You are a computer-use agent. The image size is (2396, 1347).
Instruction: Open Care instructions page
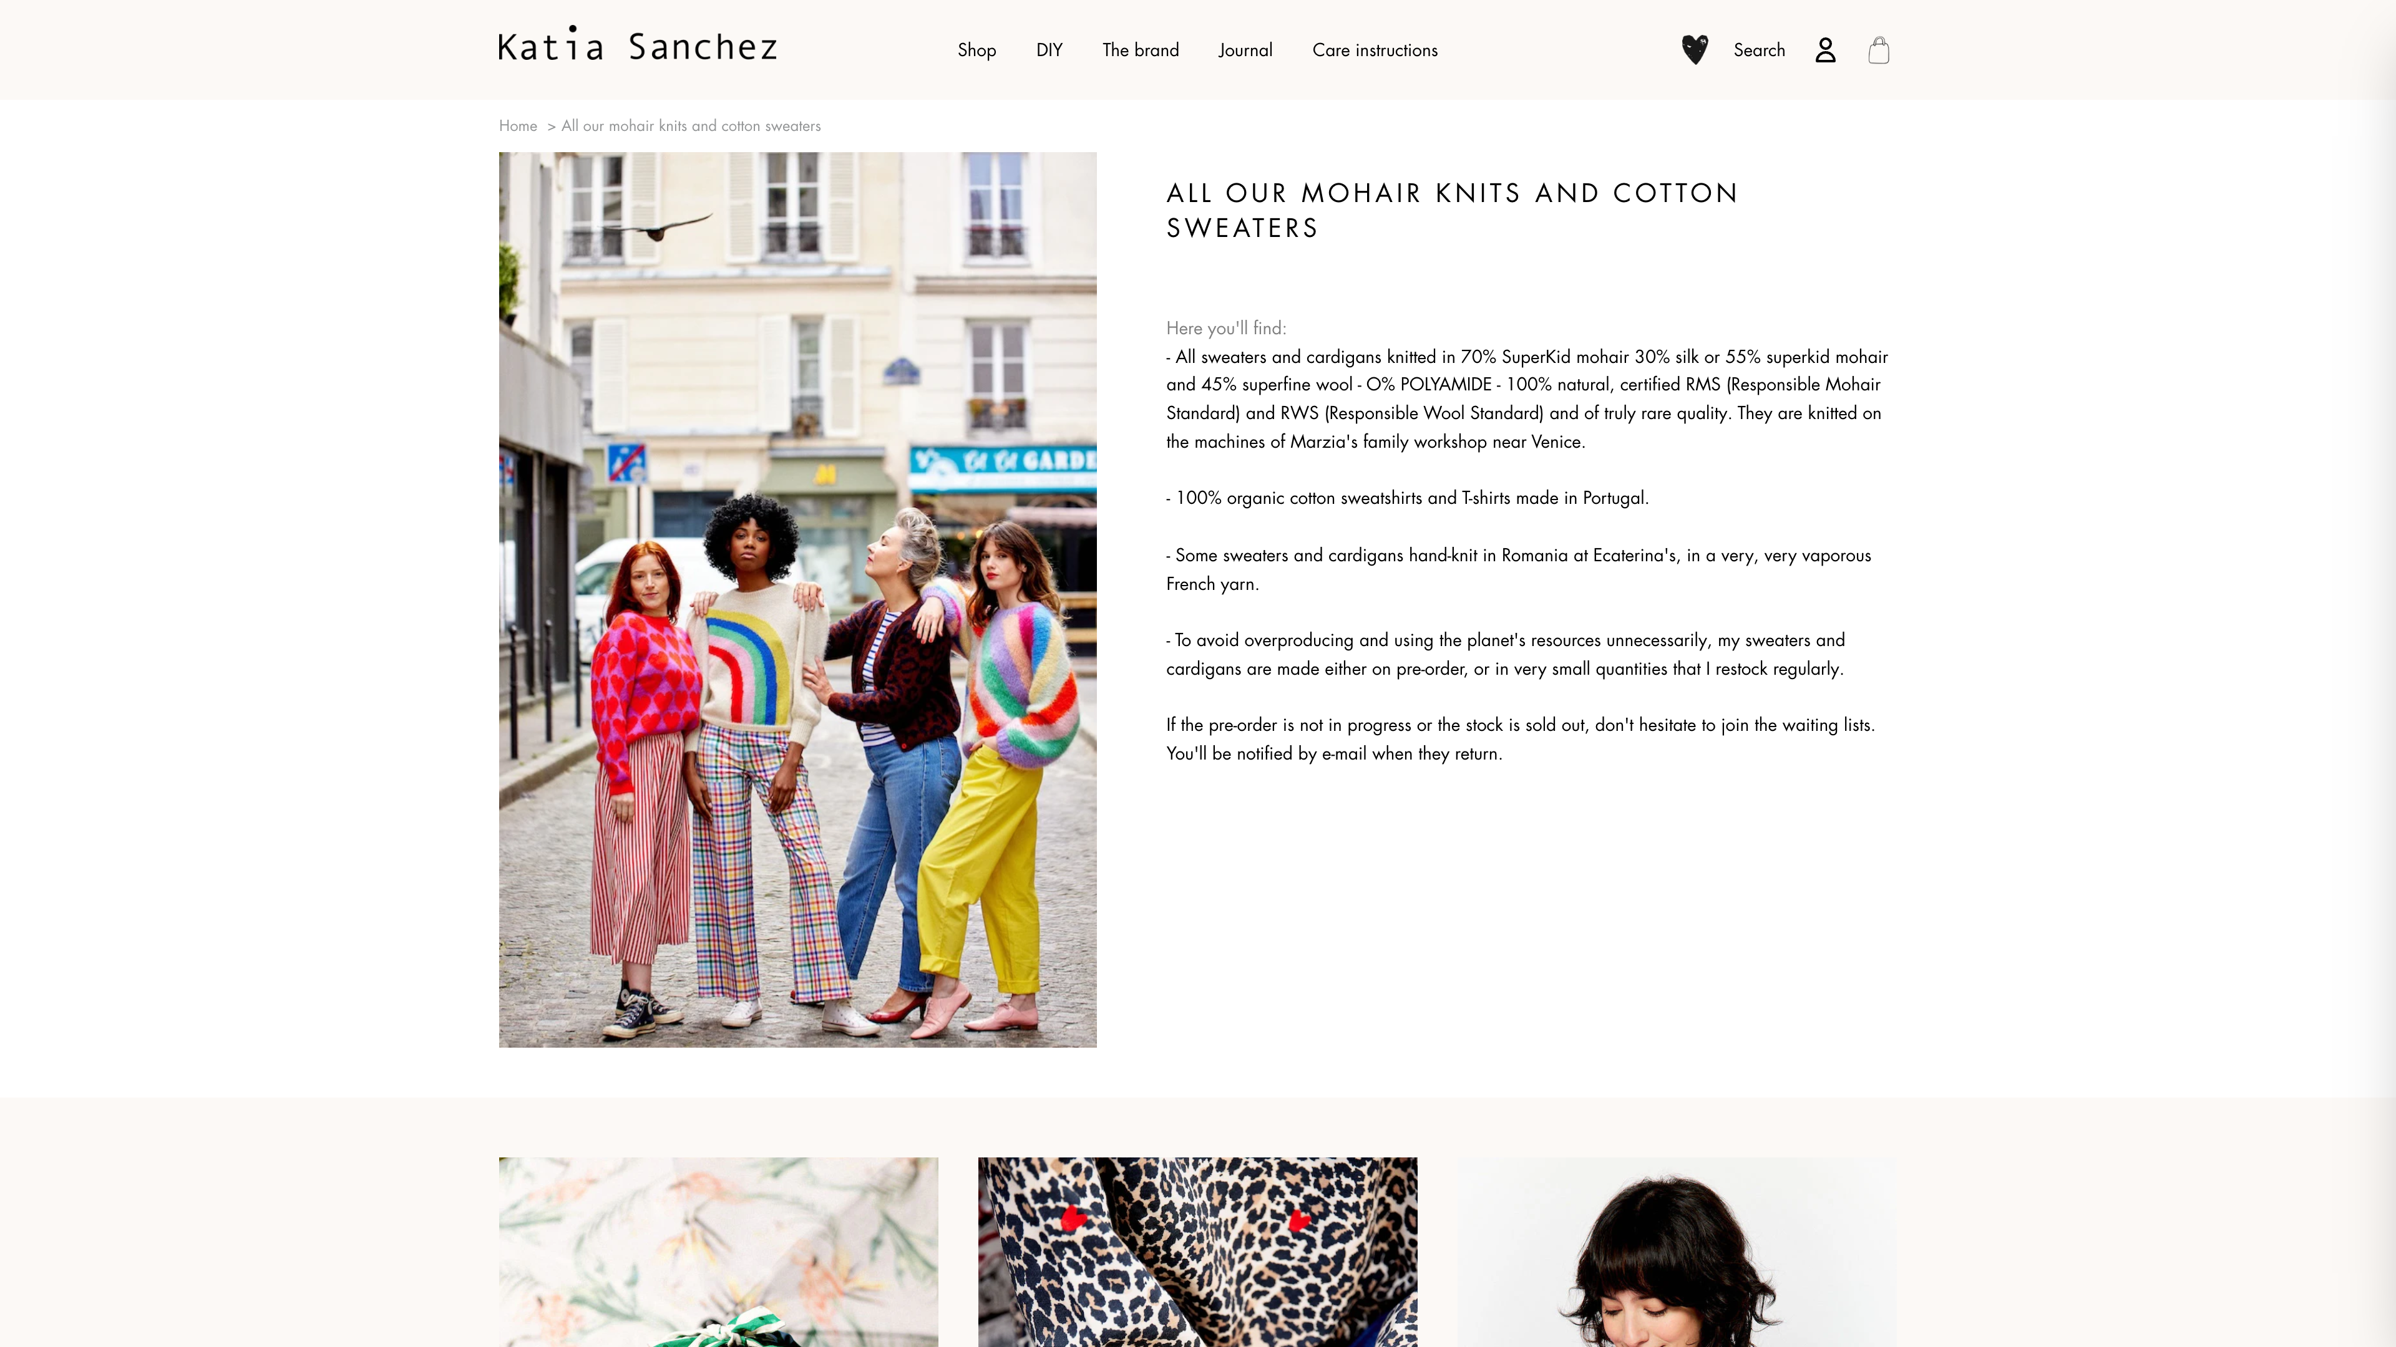[1375, 50]
